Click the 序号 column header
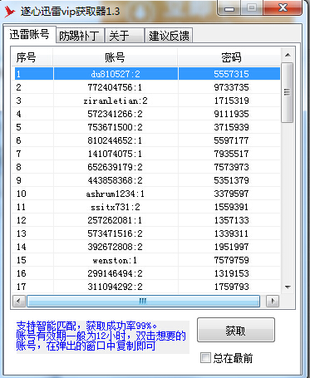Screen dimensions: 310x378 pyautogui.click(x=32, y=57)
